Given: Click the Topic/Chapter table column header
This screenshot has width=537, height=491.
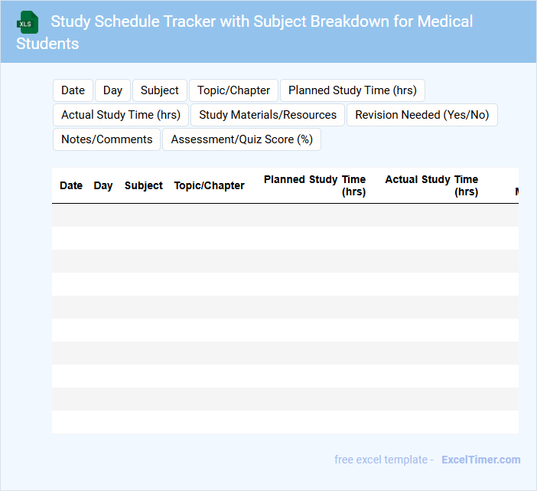Looking at the screenshot, I should [209, 185].
